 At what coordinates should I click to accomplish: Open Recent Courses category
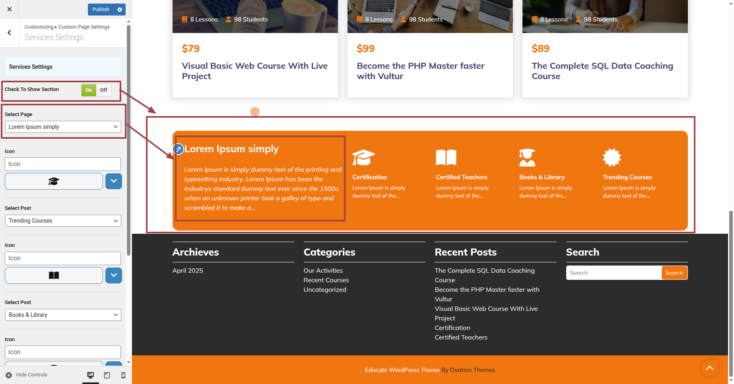coord(326,280)
